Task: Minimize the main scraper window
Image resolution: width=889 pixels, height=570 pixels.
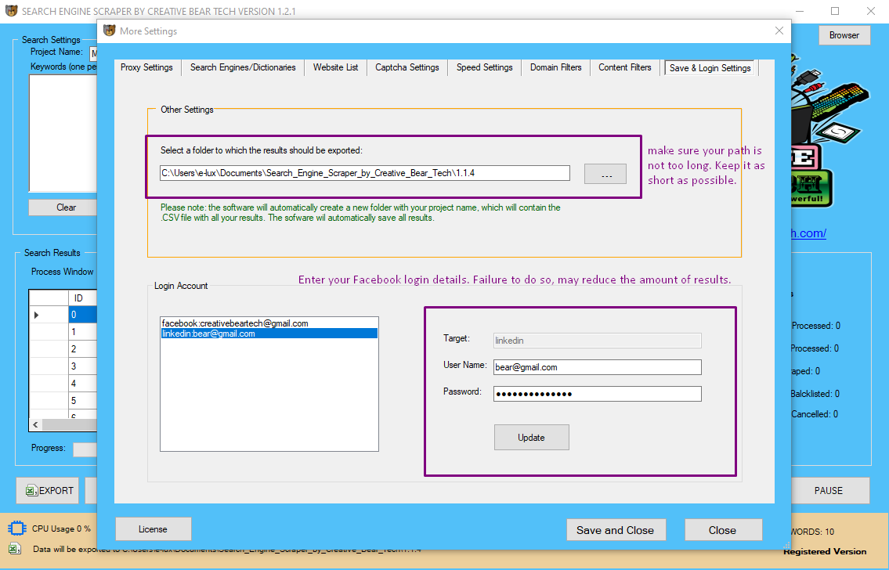Action: pyautogui.click(x=800, y=11)
